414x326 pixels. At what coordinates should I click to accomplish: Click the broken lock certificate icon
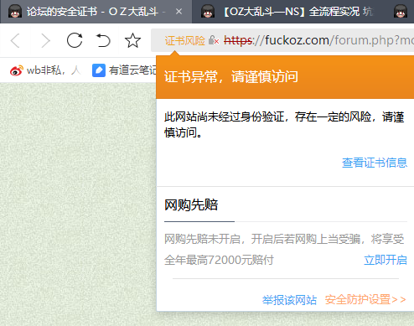[214, 40]
